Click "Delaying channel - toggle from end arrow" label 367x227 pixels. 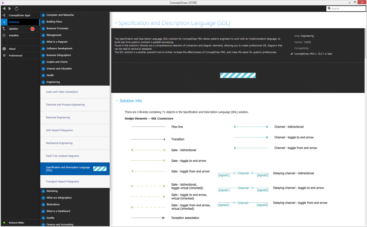[300, 203]
